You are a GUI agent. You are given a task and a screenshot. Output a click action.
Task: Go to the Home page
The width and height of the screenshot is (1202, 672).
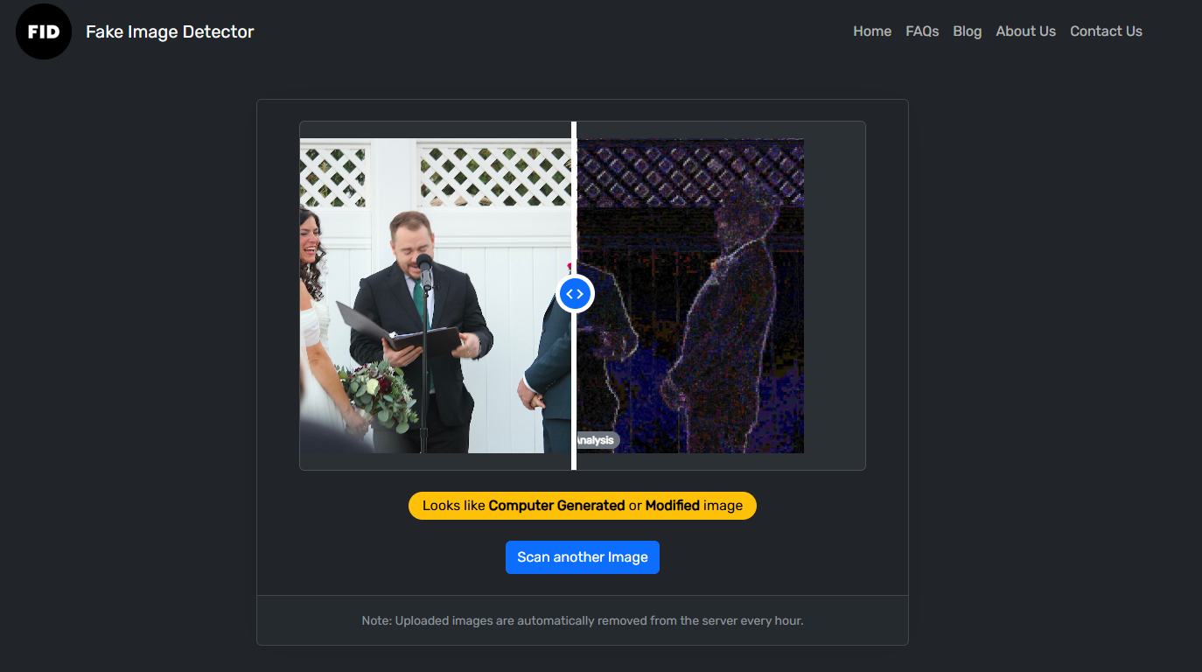pos(872,31)
